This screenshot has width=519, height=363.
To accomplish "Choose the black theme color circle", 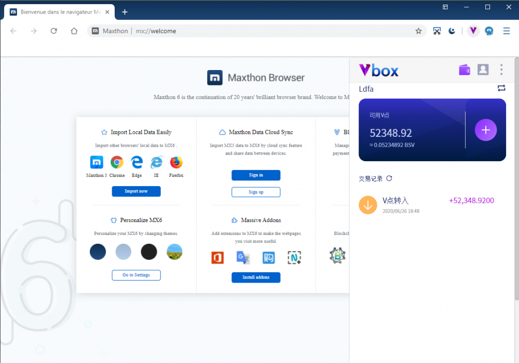I will (x=149, y=252).
